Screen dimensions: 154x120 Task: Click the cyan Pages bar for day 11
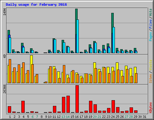point(55,46)
